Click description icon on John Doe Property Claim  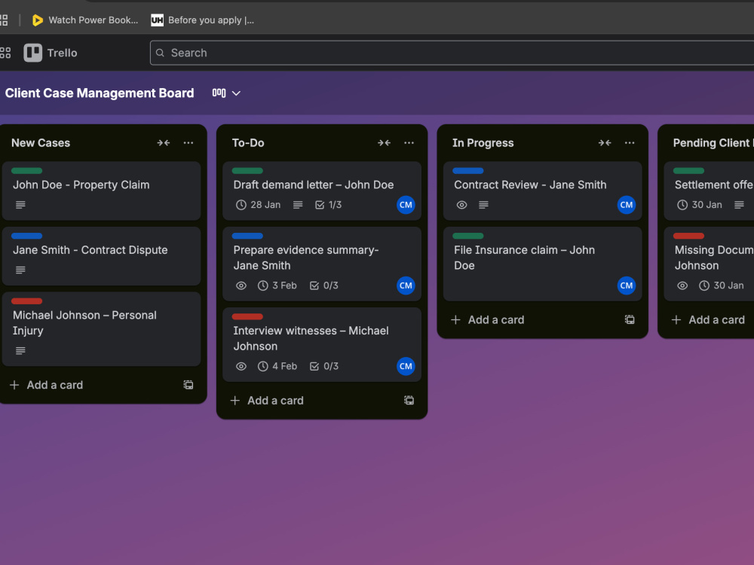(20, 205)
